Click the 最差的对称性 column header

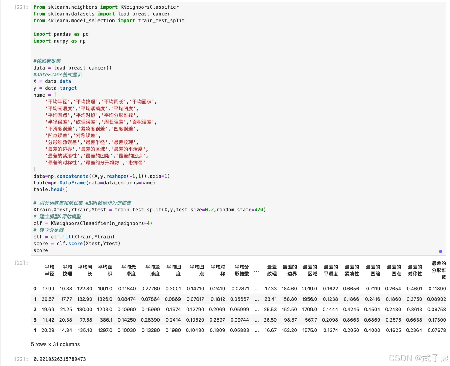(x=415, y=270)
